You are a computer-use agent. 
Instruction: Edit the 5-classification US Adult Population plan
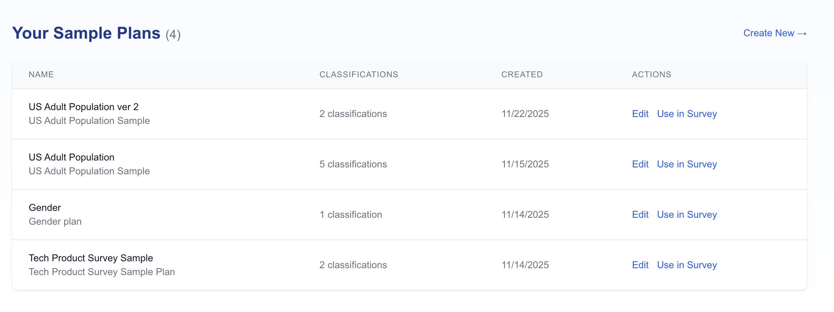tap(640, 164)
